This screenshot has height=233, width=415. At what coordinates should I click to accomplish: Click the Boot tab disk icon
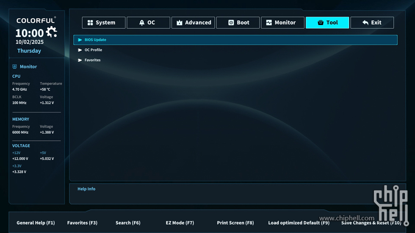click(231, 23)
